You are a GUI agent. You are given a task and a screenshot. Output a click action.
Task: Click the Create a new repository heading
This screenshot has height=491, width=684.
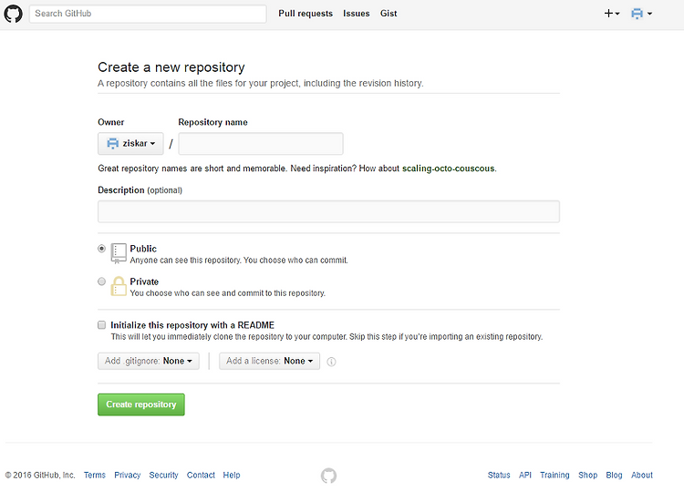click(x=171, y=67)
